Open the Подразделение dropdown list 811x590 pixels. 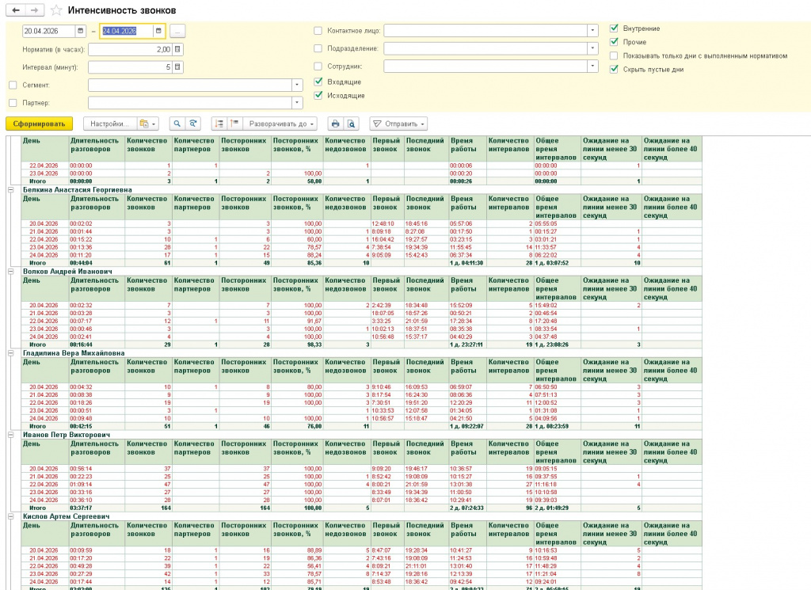point(592,48)
